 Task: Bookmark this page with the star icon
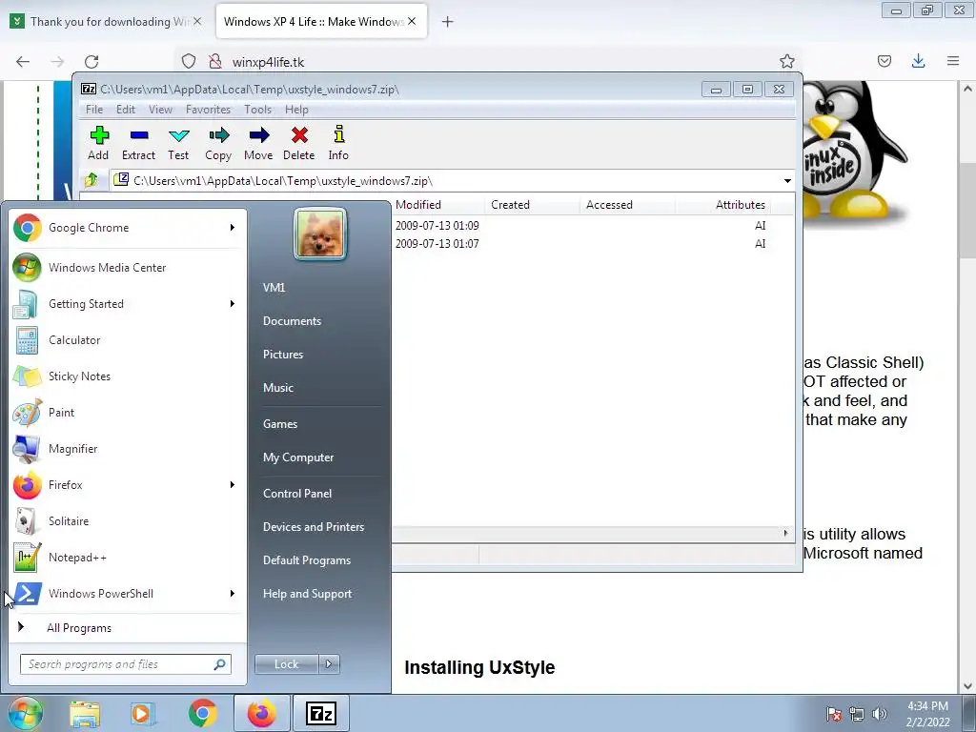(x=786, y=61)
